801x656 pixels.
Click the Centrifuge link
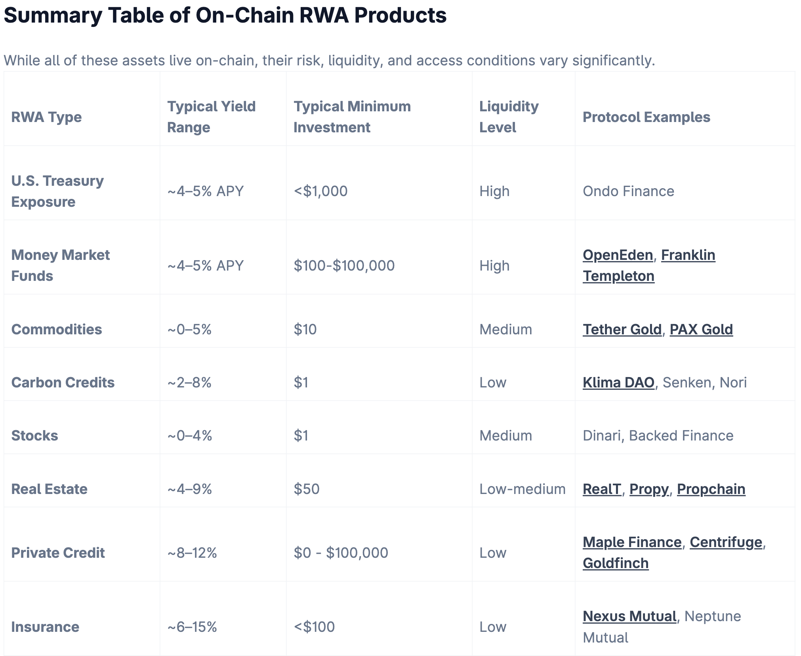click(726, 542)
